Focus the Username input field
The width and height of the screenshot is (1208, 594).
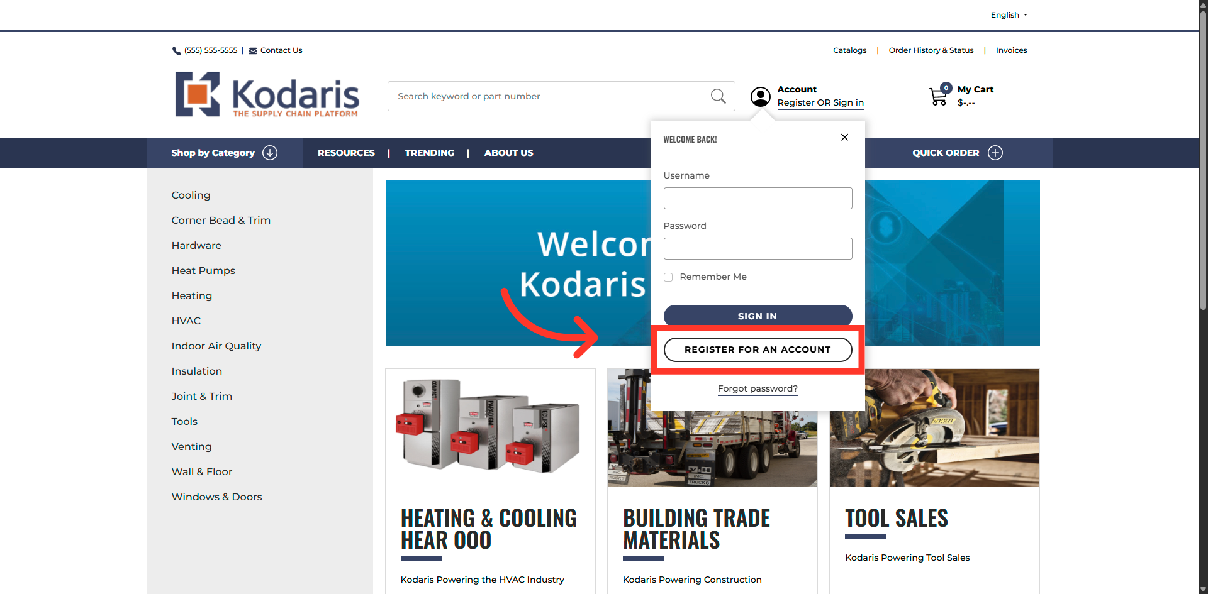coord(758,198)
